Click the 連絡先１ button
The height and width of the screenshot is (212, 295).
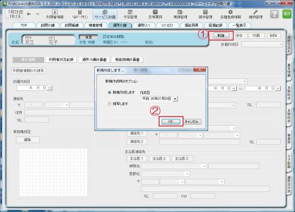coord(136,133)
